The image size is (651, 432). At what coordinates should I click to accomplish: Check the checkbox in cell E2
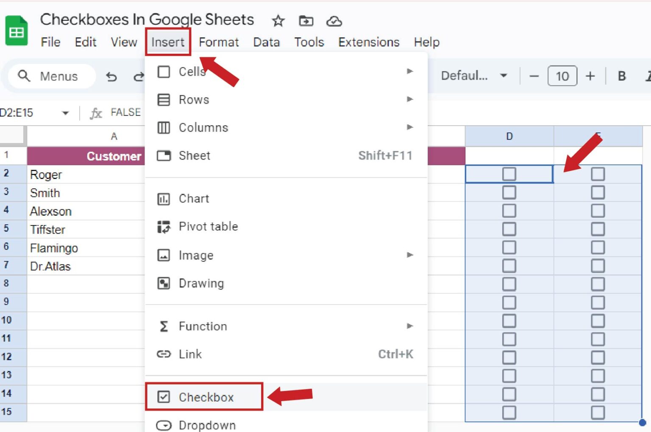[x=598, y=173]
